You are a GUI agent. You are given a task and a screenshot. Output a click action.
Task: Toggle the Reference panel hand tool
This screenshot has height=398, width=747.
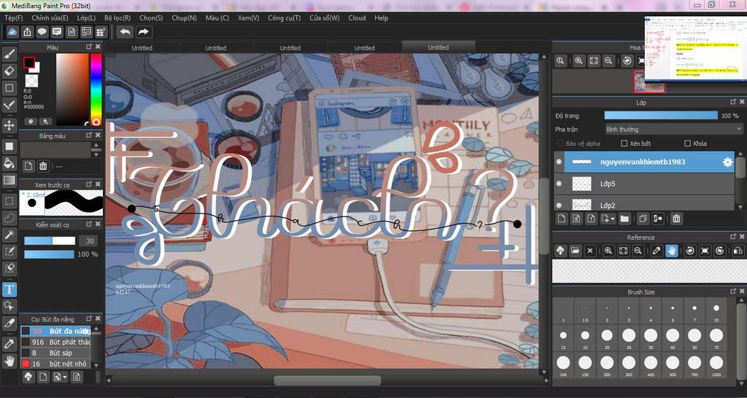click(671, 251)
